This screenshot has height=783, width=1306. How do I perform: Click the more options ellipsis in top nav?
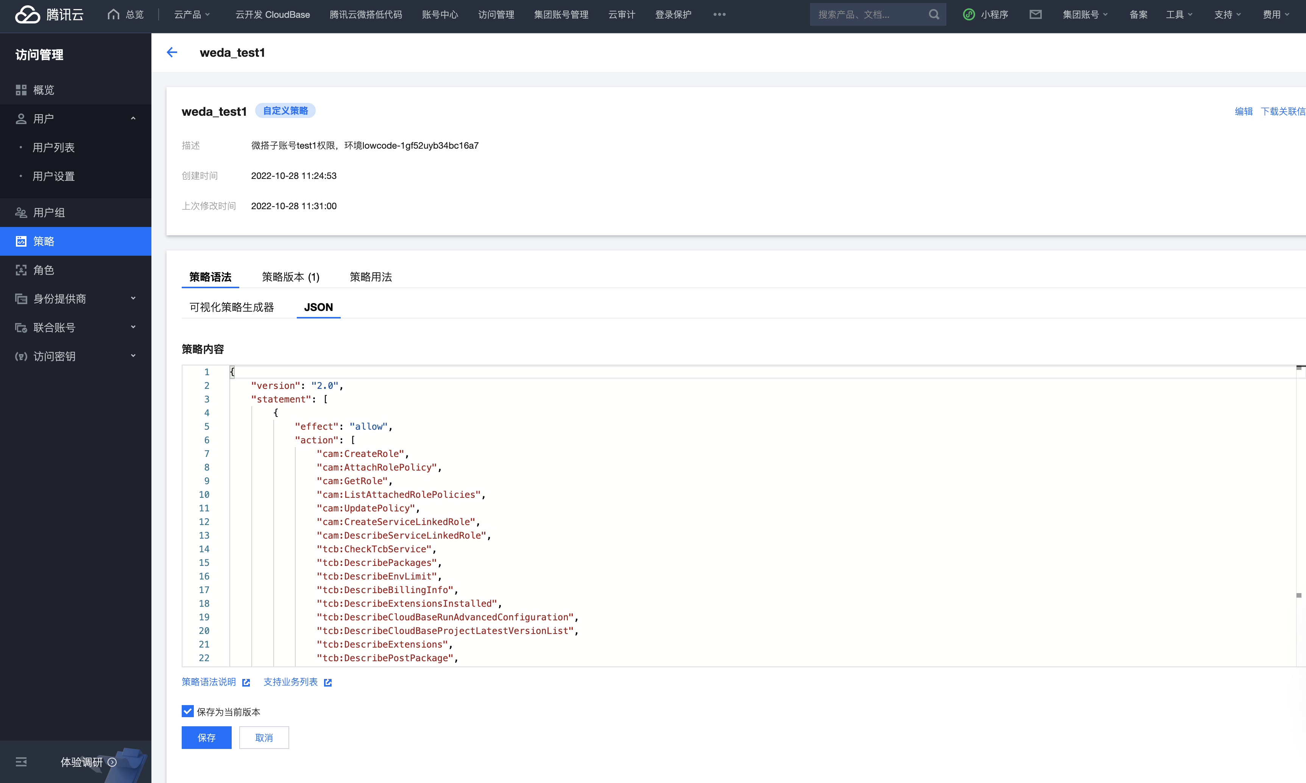(720, 14)
